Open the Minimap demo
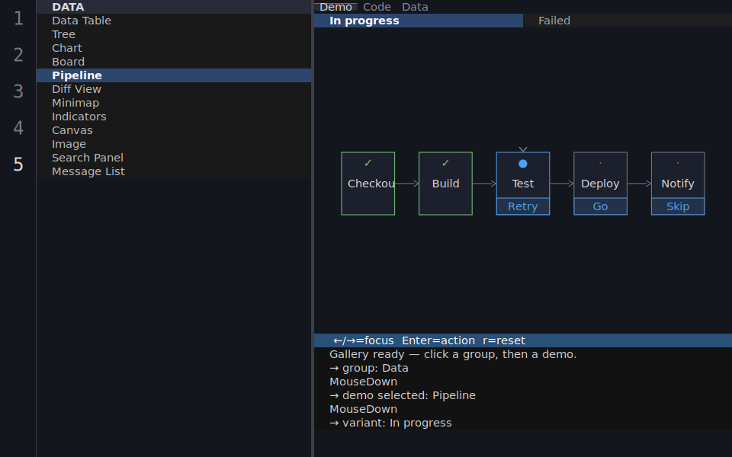732x457 pixels. pos(174,103)
